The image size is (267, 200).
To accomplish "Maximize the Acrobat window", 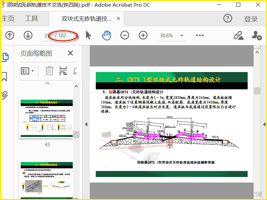I will coord(238,5).
